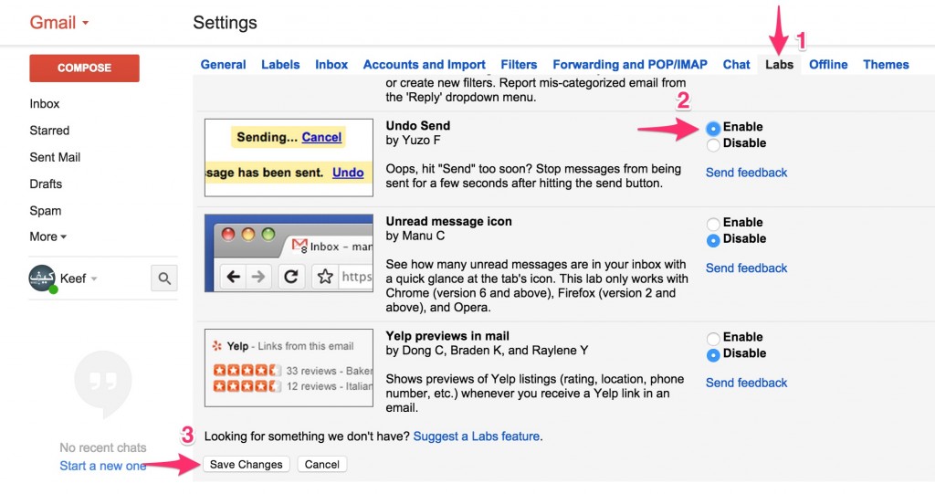Click the Start a new one chat link

click(x=103, y=466)
